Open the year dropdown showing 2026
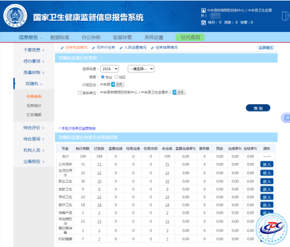Viewport: 290px width, 247px height. 110,69
